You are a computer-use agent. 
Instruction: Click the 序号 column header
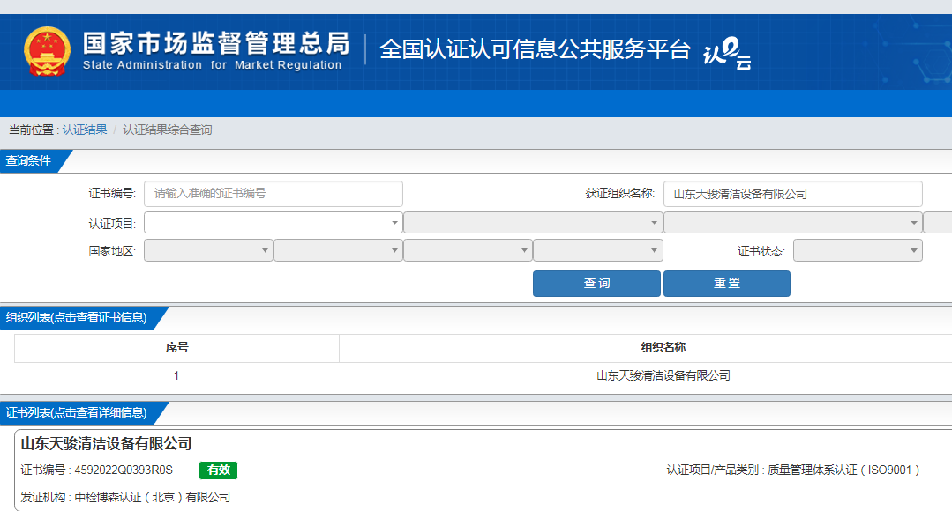176,348
